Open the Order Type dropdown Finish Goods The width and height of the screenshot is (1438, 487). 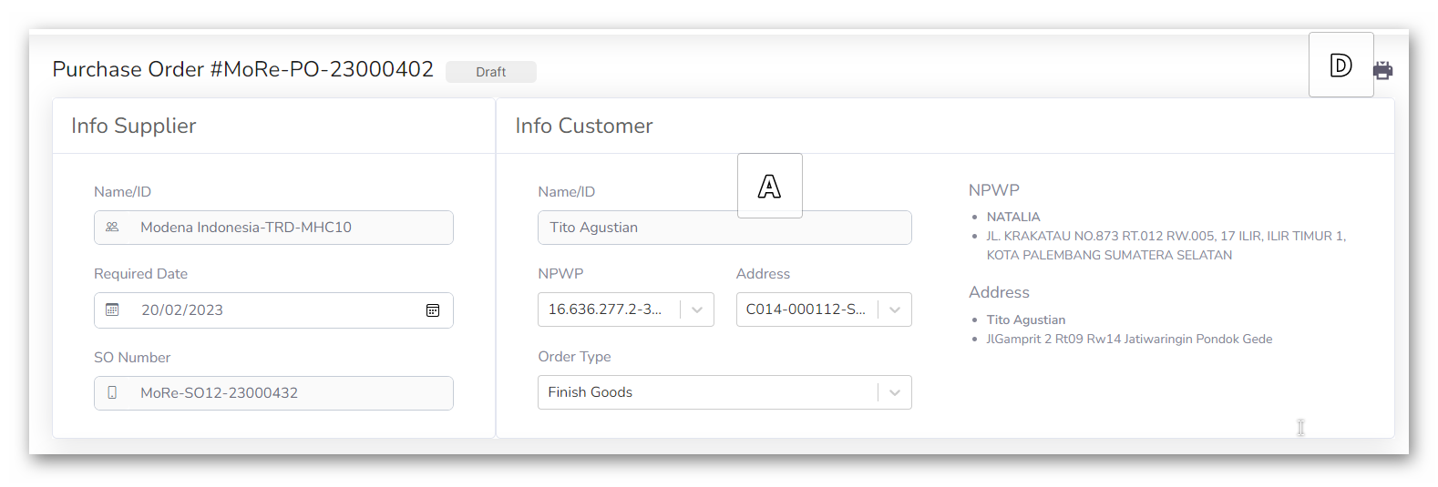(894, 392)
